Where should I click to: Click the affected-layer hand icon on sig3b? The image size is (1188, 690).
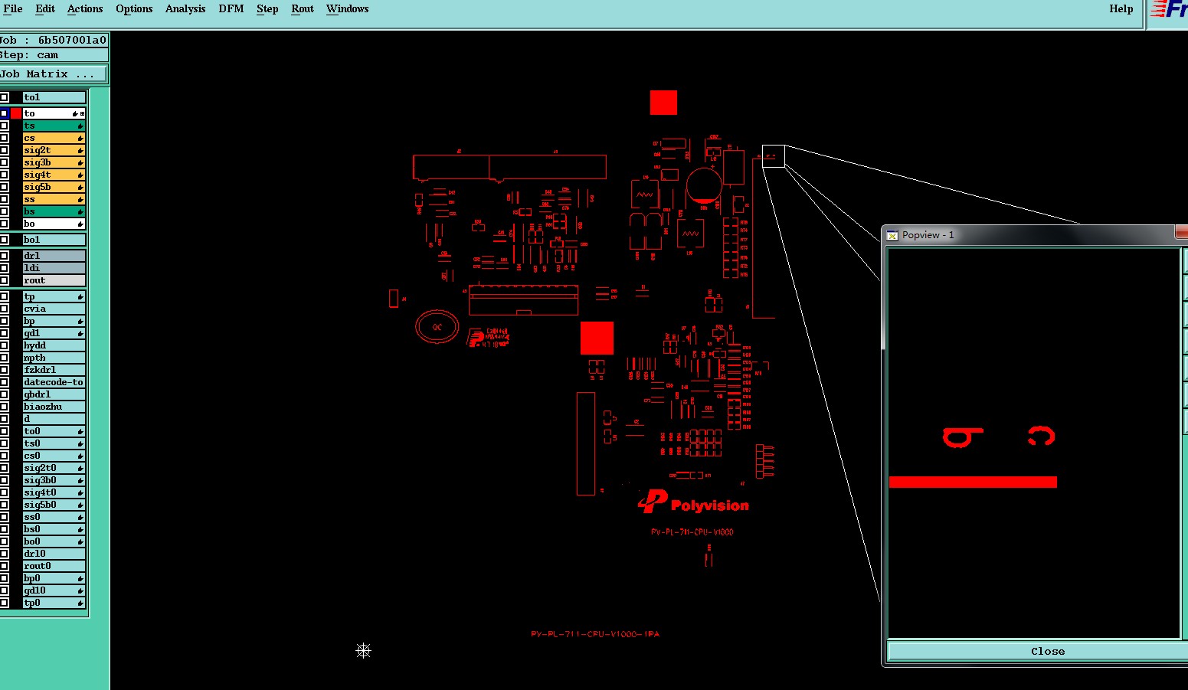point(80,162)
